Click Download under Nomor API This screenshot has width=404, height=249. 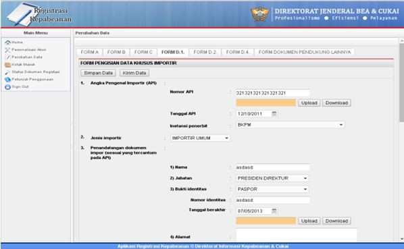(336, 103)
